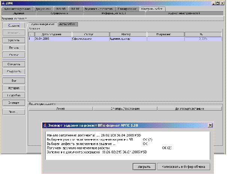
Task: Click the Выбираем дефекты log line
Action: pyautogui.click(x=97, y=144)
